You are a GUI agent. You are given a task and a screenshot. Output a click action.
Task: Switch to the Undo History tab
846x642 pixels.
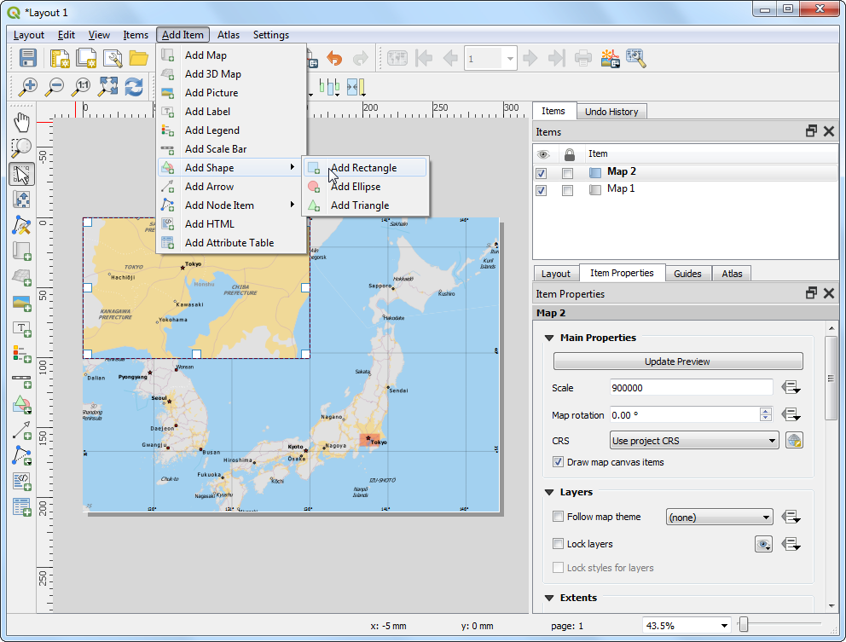611,112
